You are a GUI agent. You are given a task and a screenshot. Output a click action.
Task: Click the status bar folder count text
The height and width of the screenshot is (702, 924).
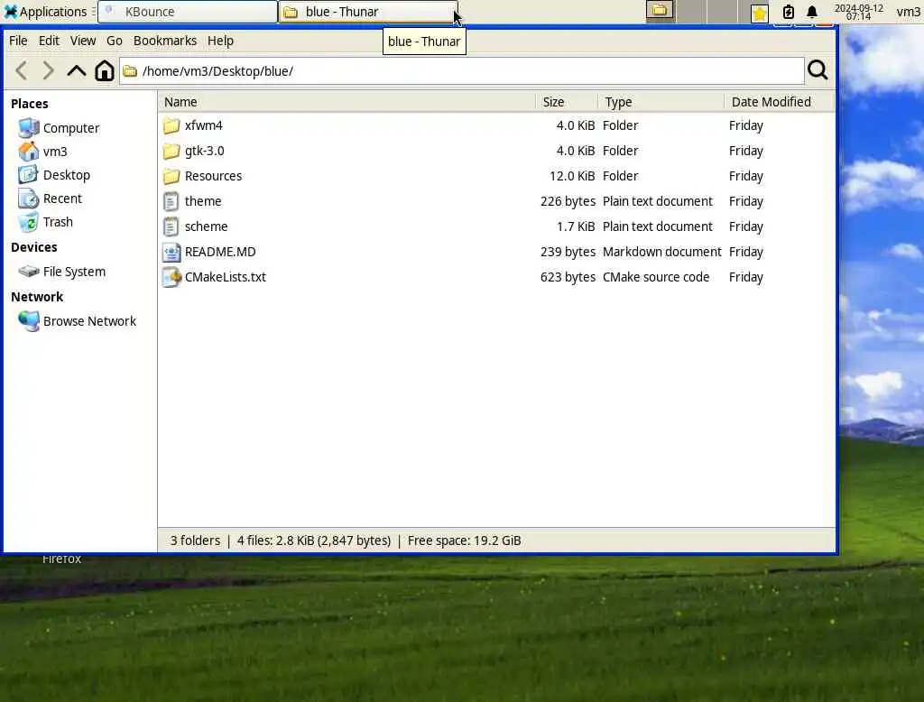click(x=195, y=540)
